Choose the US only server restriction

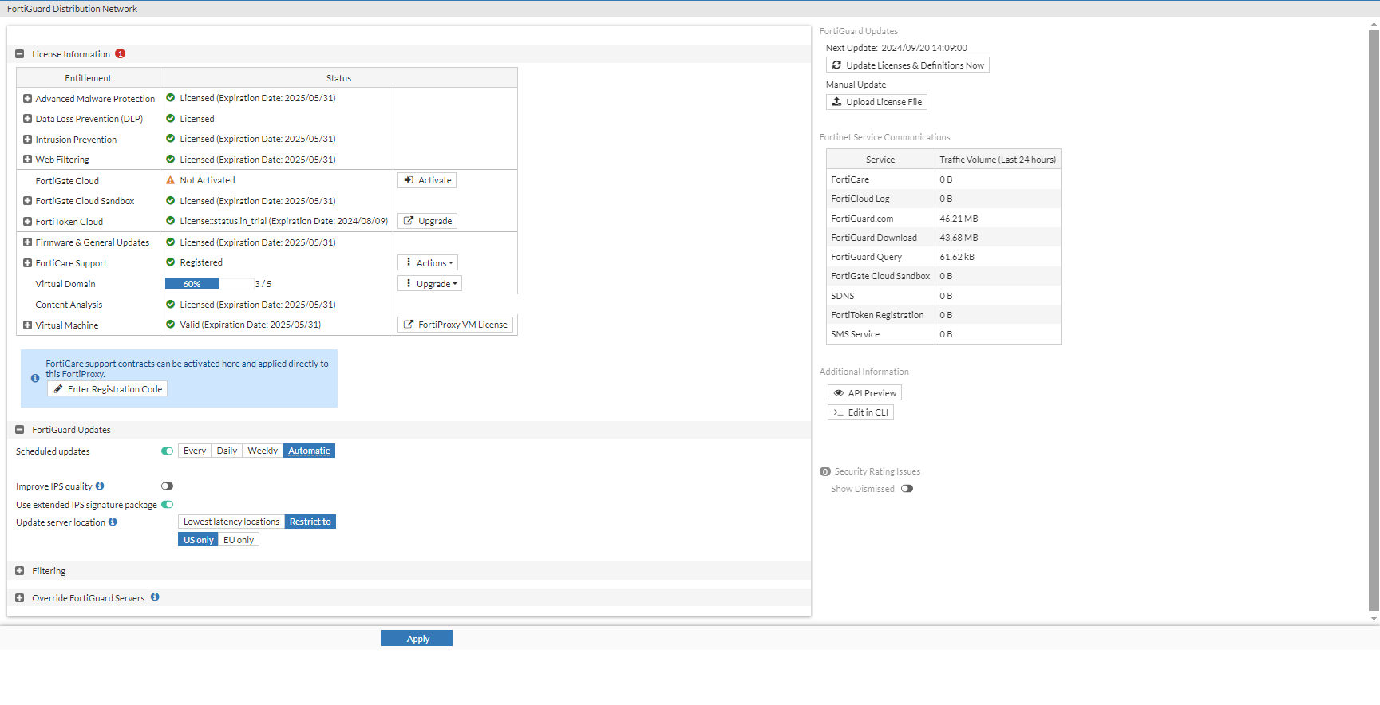click(x=199, y=540)
